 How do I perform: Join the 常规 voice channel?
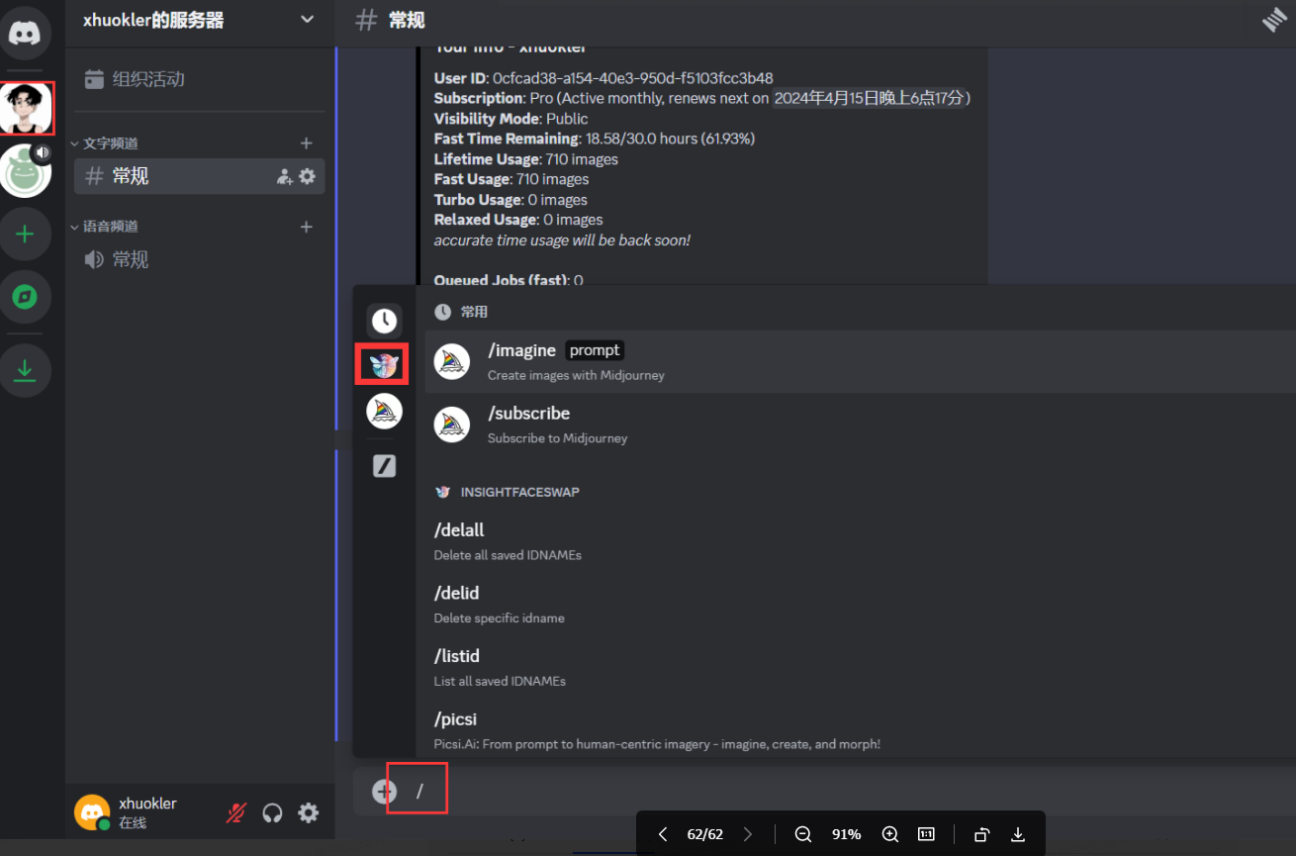[x=200, y=259]
